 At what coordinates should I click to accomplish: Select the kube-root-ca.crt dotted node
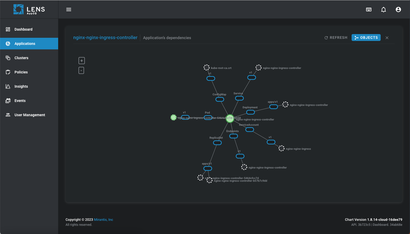(x=206, y=68)
